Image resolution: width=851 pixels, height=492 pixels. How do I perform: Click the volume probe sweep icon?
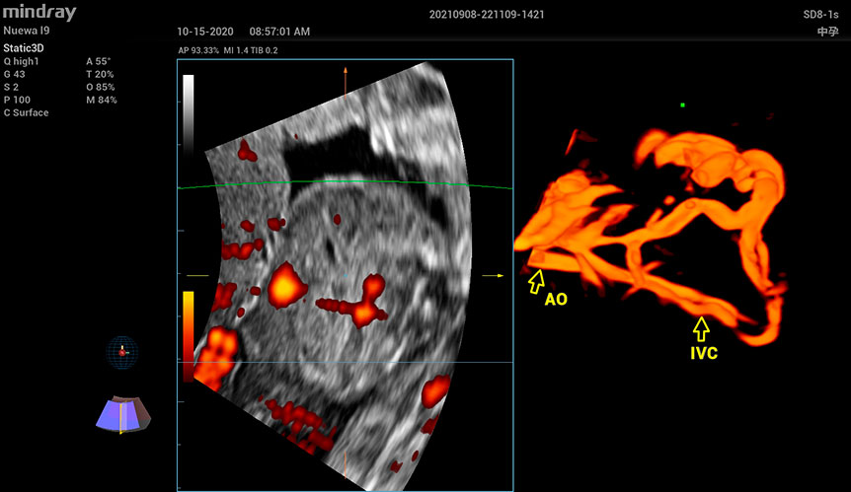[x=123, y=414]
